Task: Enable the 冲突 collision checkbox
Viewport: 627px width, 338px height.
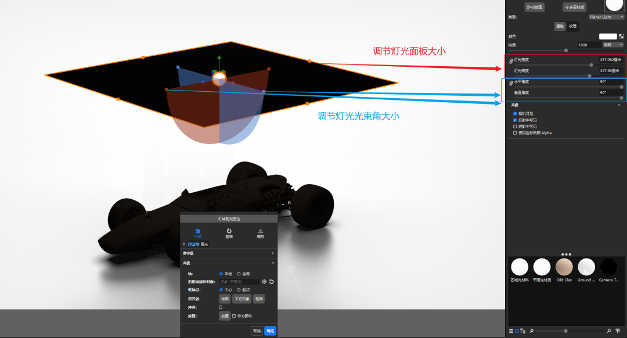Action: [221, 307]
